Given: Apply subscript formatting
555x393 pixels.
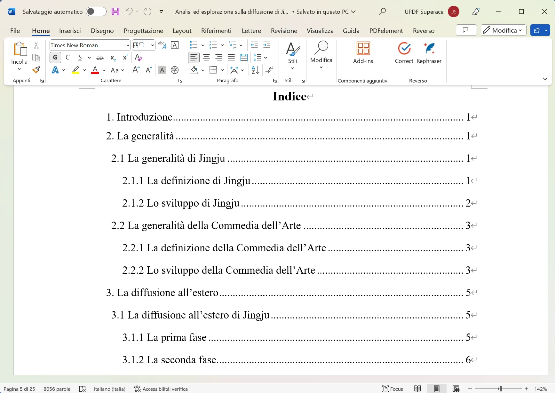Looking at the screenshot, I should tap(113, 58).
